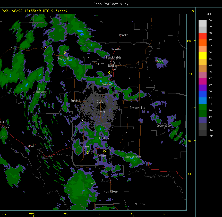222x217 pixels.
Task: Click the Blackfalds city label
Action: (114, 57)
